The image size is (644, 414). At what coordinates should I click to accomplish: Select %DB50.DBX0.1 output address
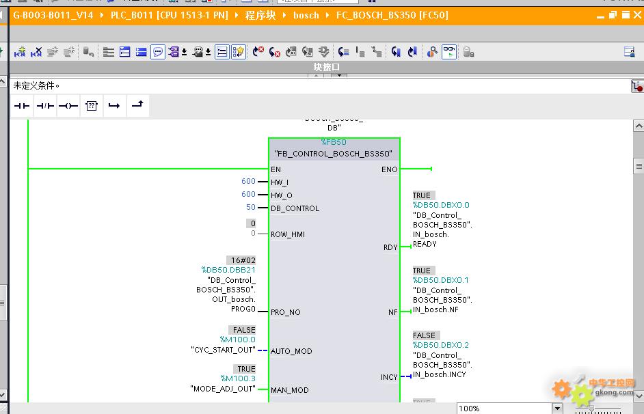tap(440, 280)
